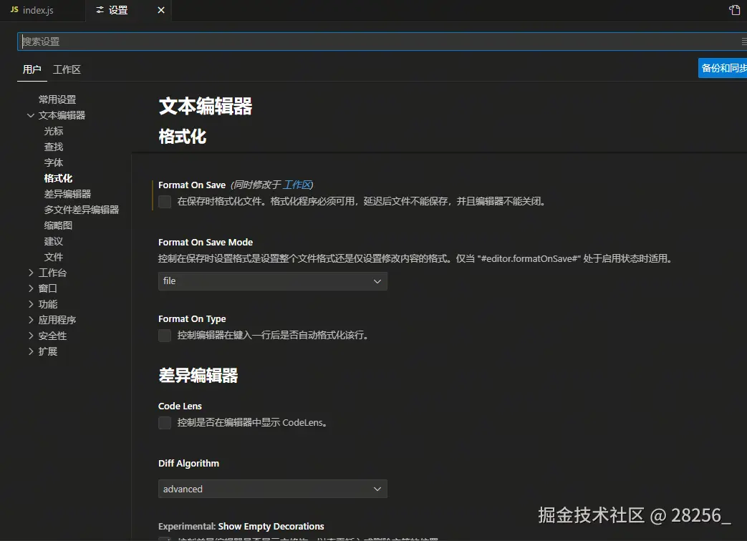Select the 工作区 settings scope tab

67,69
